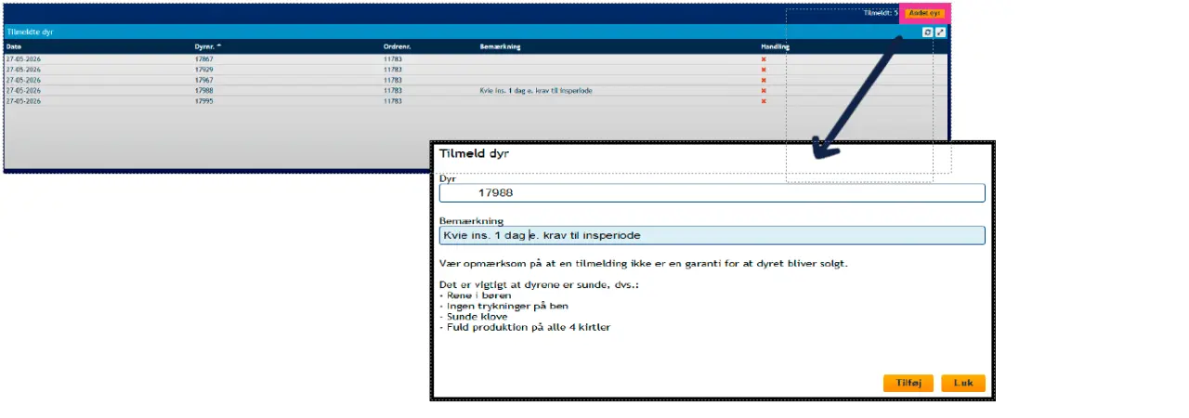Click the 'Sunde klove' line in dialog
Image resolution: width=1189 pixels, height=418 pixels.
(473, 316)
